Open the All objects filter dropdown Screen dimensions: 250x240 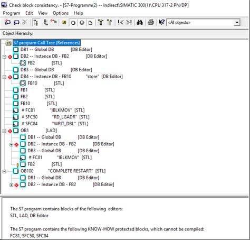(x=237, y=23)
